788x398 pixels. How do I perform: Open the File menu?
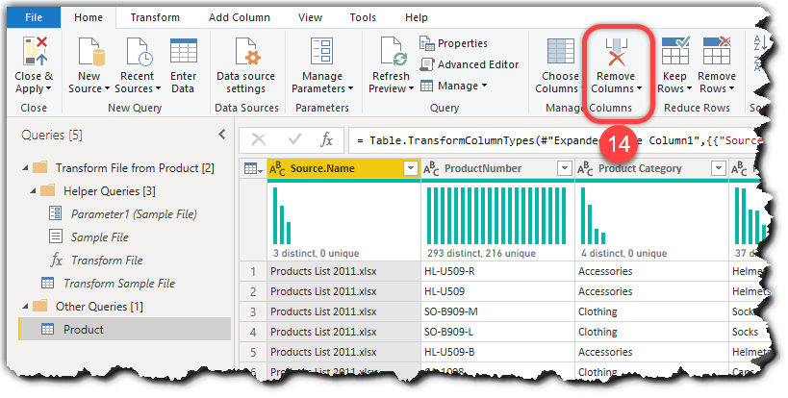[x=34, y=17]
